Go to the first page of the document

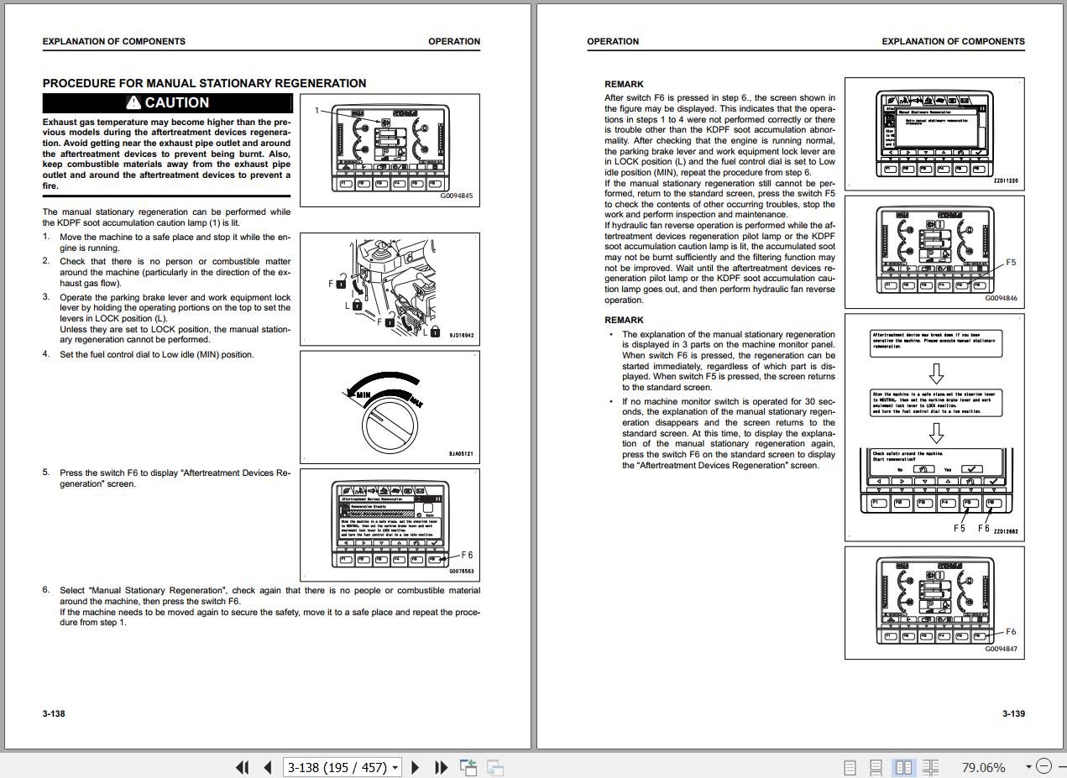pyautogui.click(x=243, y=767)
